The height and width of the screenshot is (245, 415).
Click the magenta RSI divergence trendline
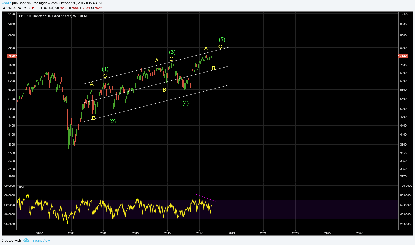coord(205,198)
